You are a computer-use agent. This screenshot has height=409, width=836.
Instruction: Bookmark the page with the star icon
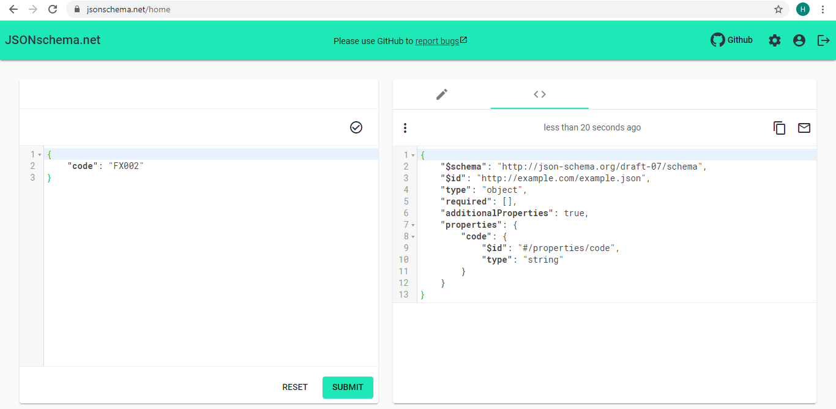tap(778, 9)
